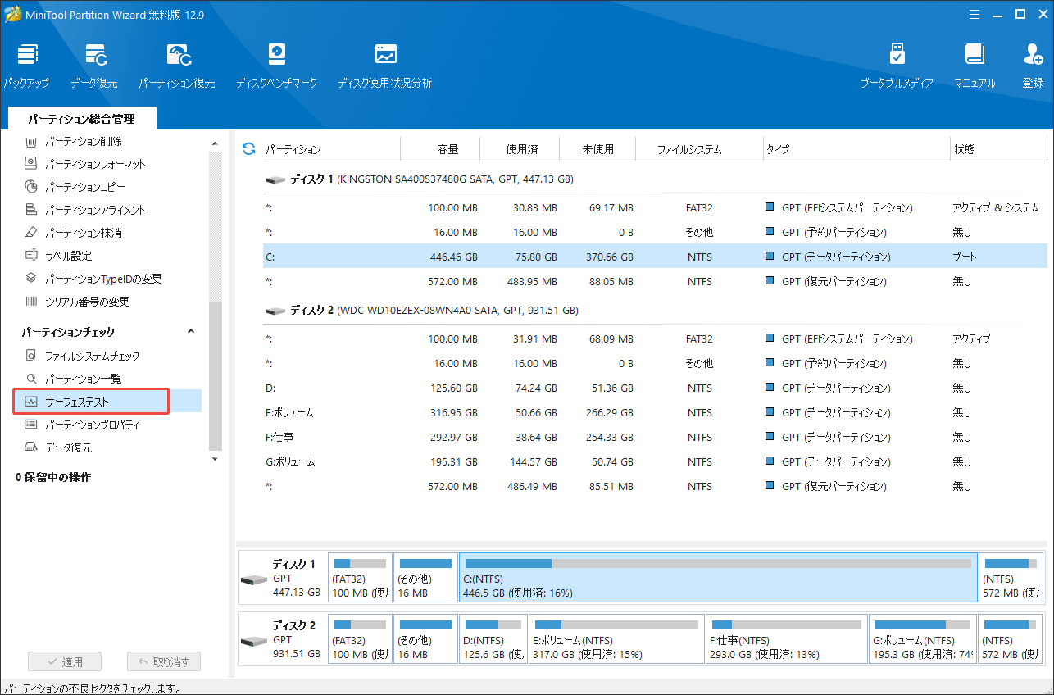
Task: Switch to パーティション総合管理 tab
Action: 81,119
